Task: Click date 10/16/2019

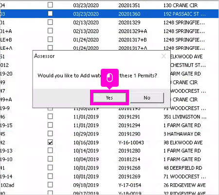Action: 86,142
